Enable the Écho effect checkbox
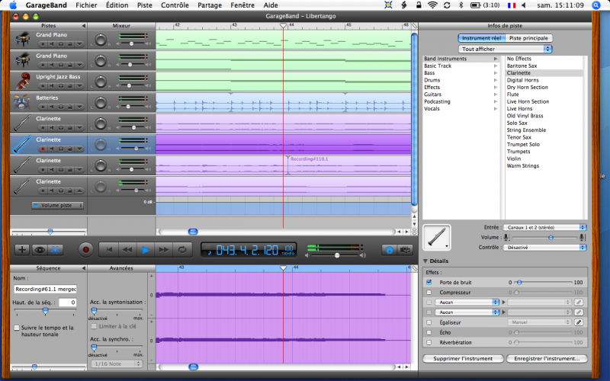 pos(429,332)
